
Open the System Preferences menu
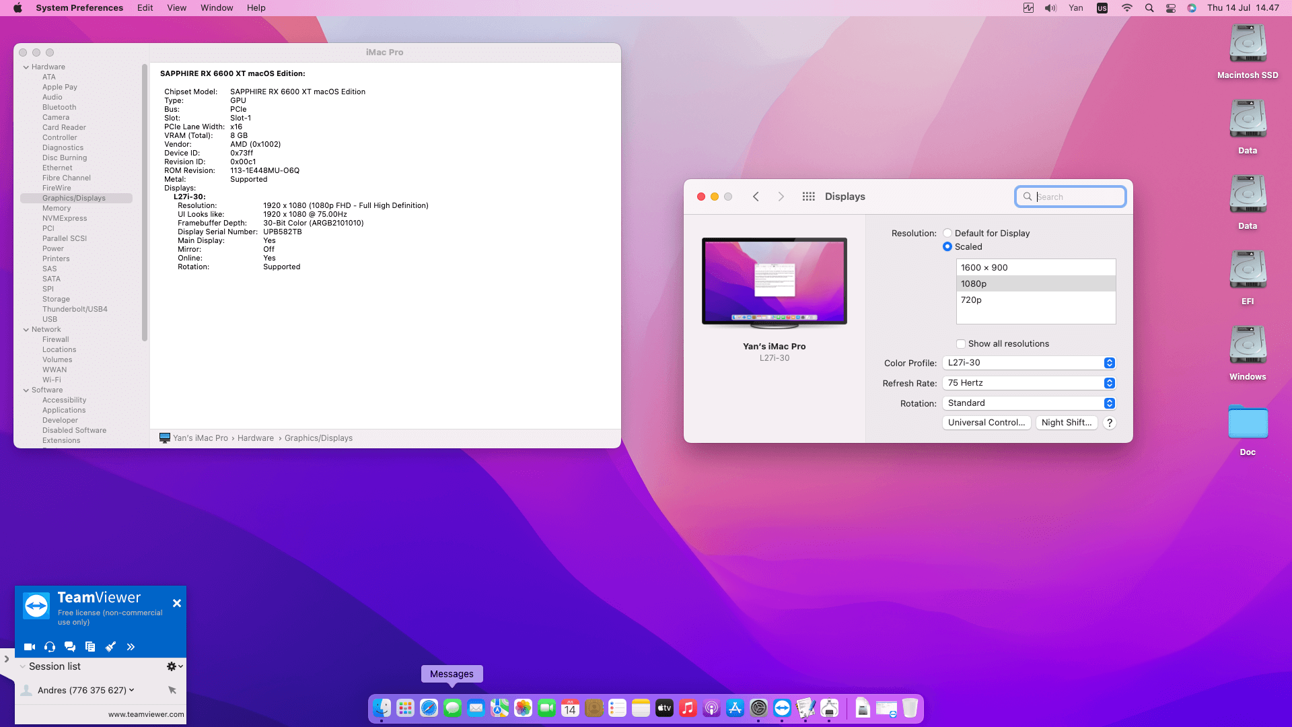79,8
